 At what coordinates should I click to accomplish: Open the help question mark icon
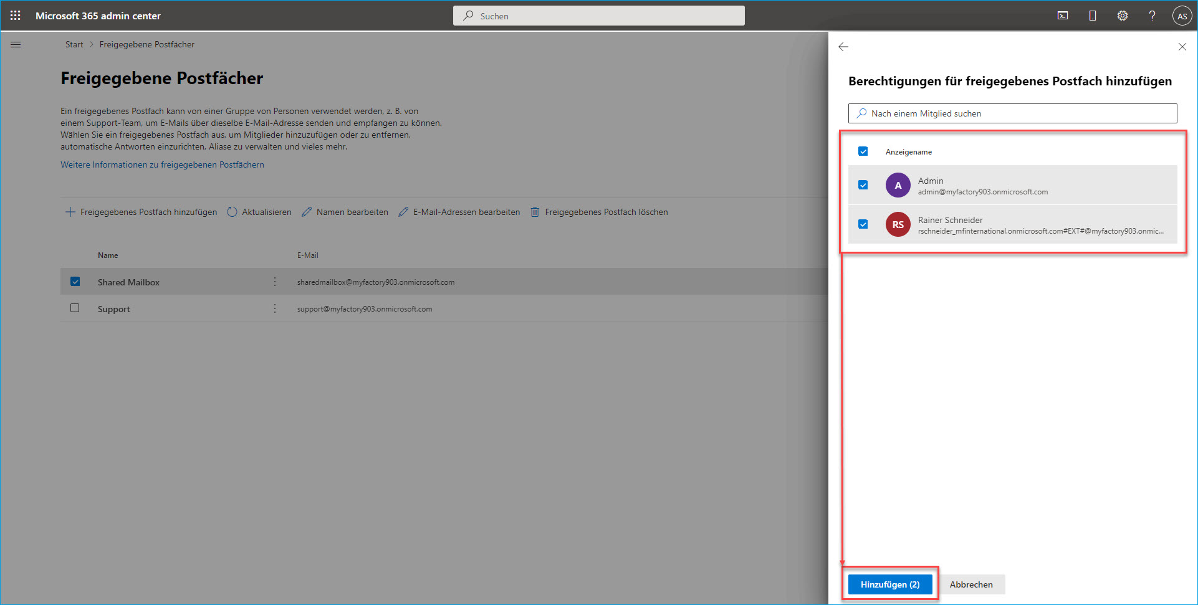(1152, 16)
